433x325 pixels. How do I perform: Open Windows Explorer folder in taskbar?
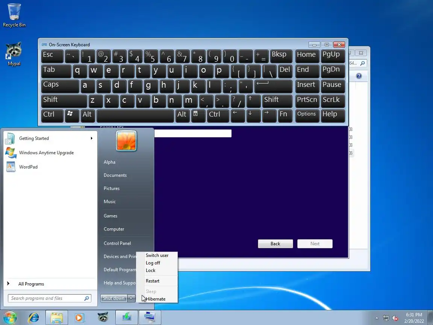57,317
